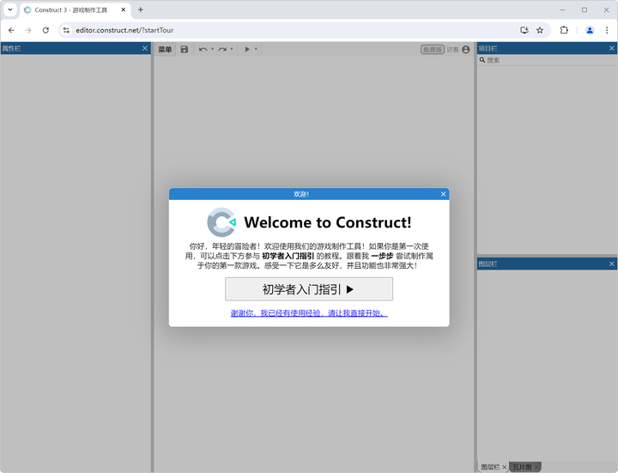Click the install app icon in address bar

[524, 30]
